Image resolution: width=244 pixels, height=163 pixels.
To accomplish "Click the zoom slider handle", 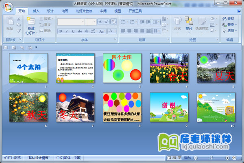I will (x=211, y=157).
